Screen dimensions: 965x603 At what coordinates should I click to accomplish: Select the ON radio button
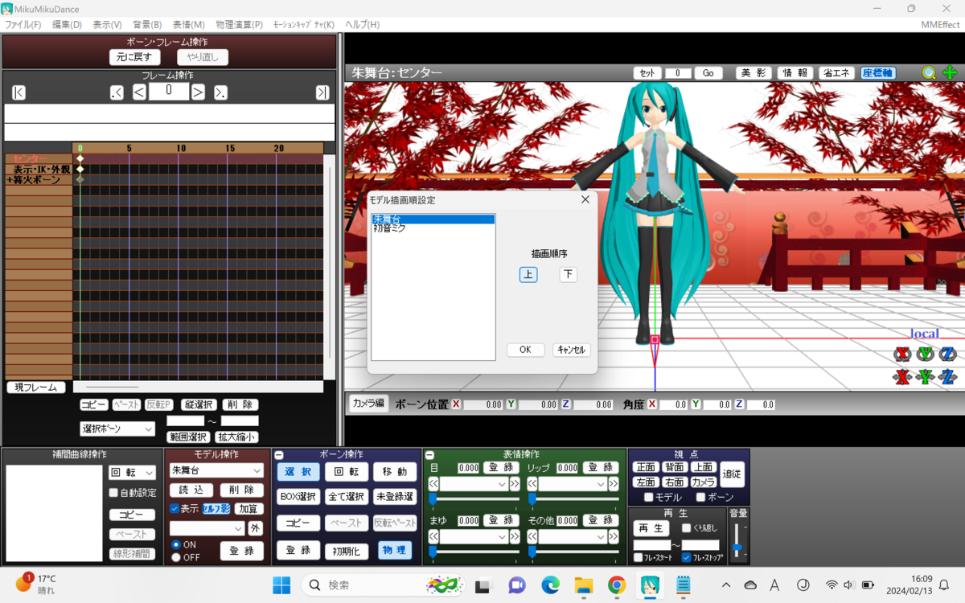tap(176, 545)
